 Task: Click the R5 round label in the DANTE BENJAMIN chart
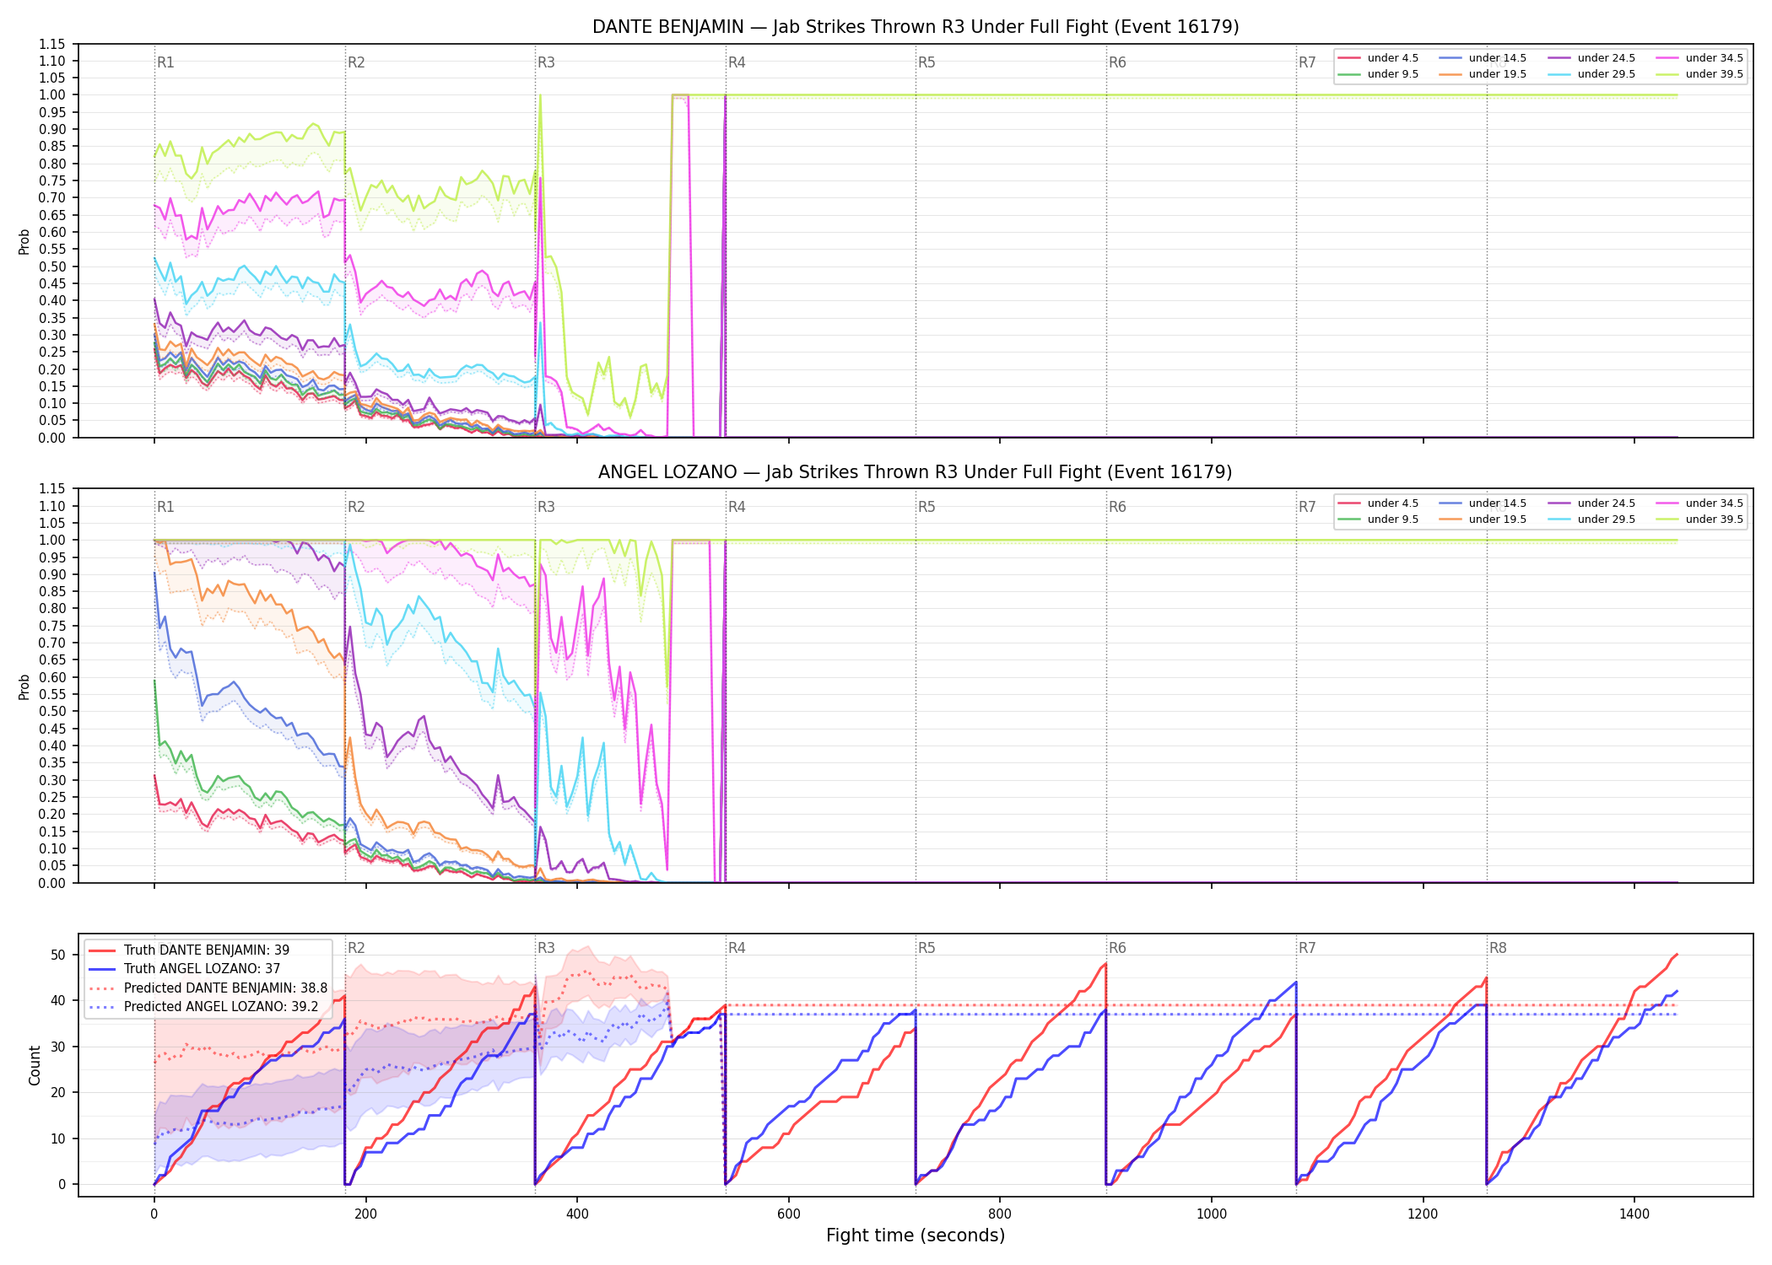click(927, 62)
